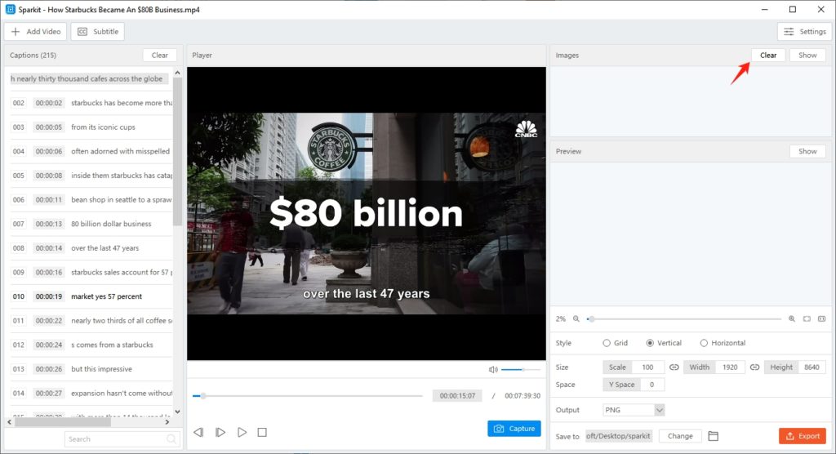The image size is (836, 454).
Task: Select caption 005 inside them starbucks
Action: pos(91,176)
